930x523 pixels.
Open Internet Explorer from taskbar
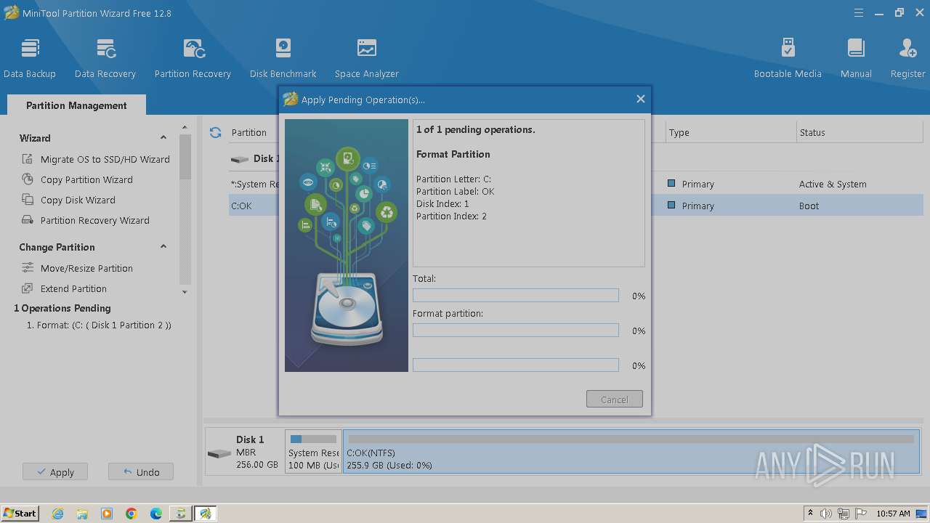(58, 514)
